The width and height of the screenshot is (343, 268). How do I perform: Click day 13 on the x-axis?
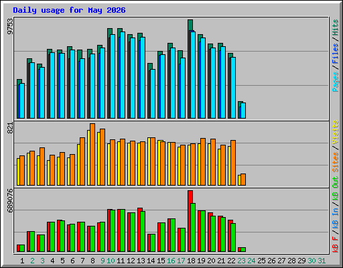coord(141,261)
